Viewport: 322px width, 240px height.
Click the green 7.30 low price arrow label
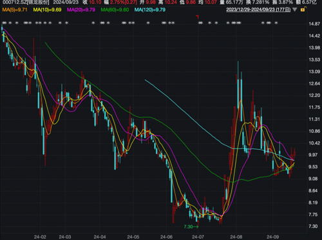click(x=191, y=226)
